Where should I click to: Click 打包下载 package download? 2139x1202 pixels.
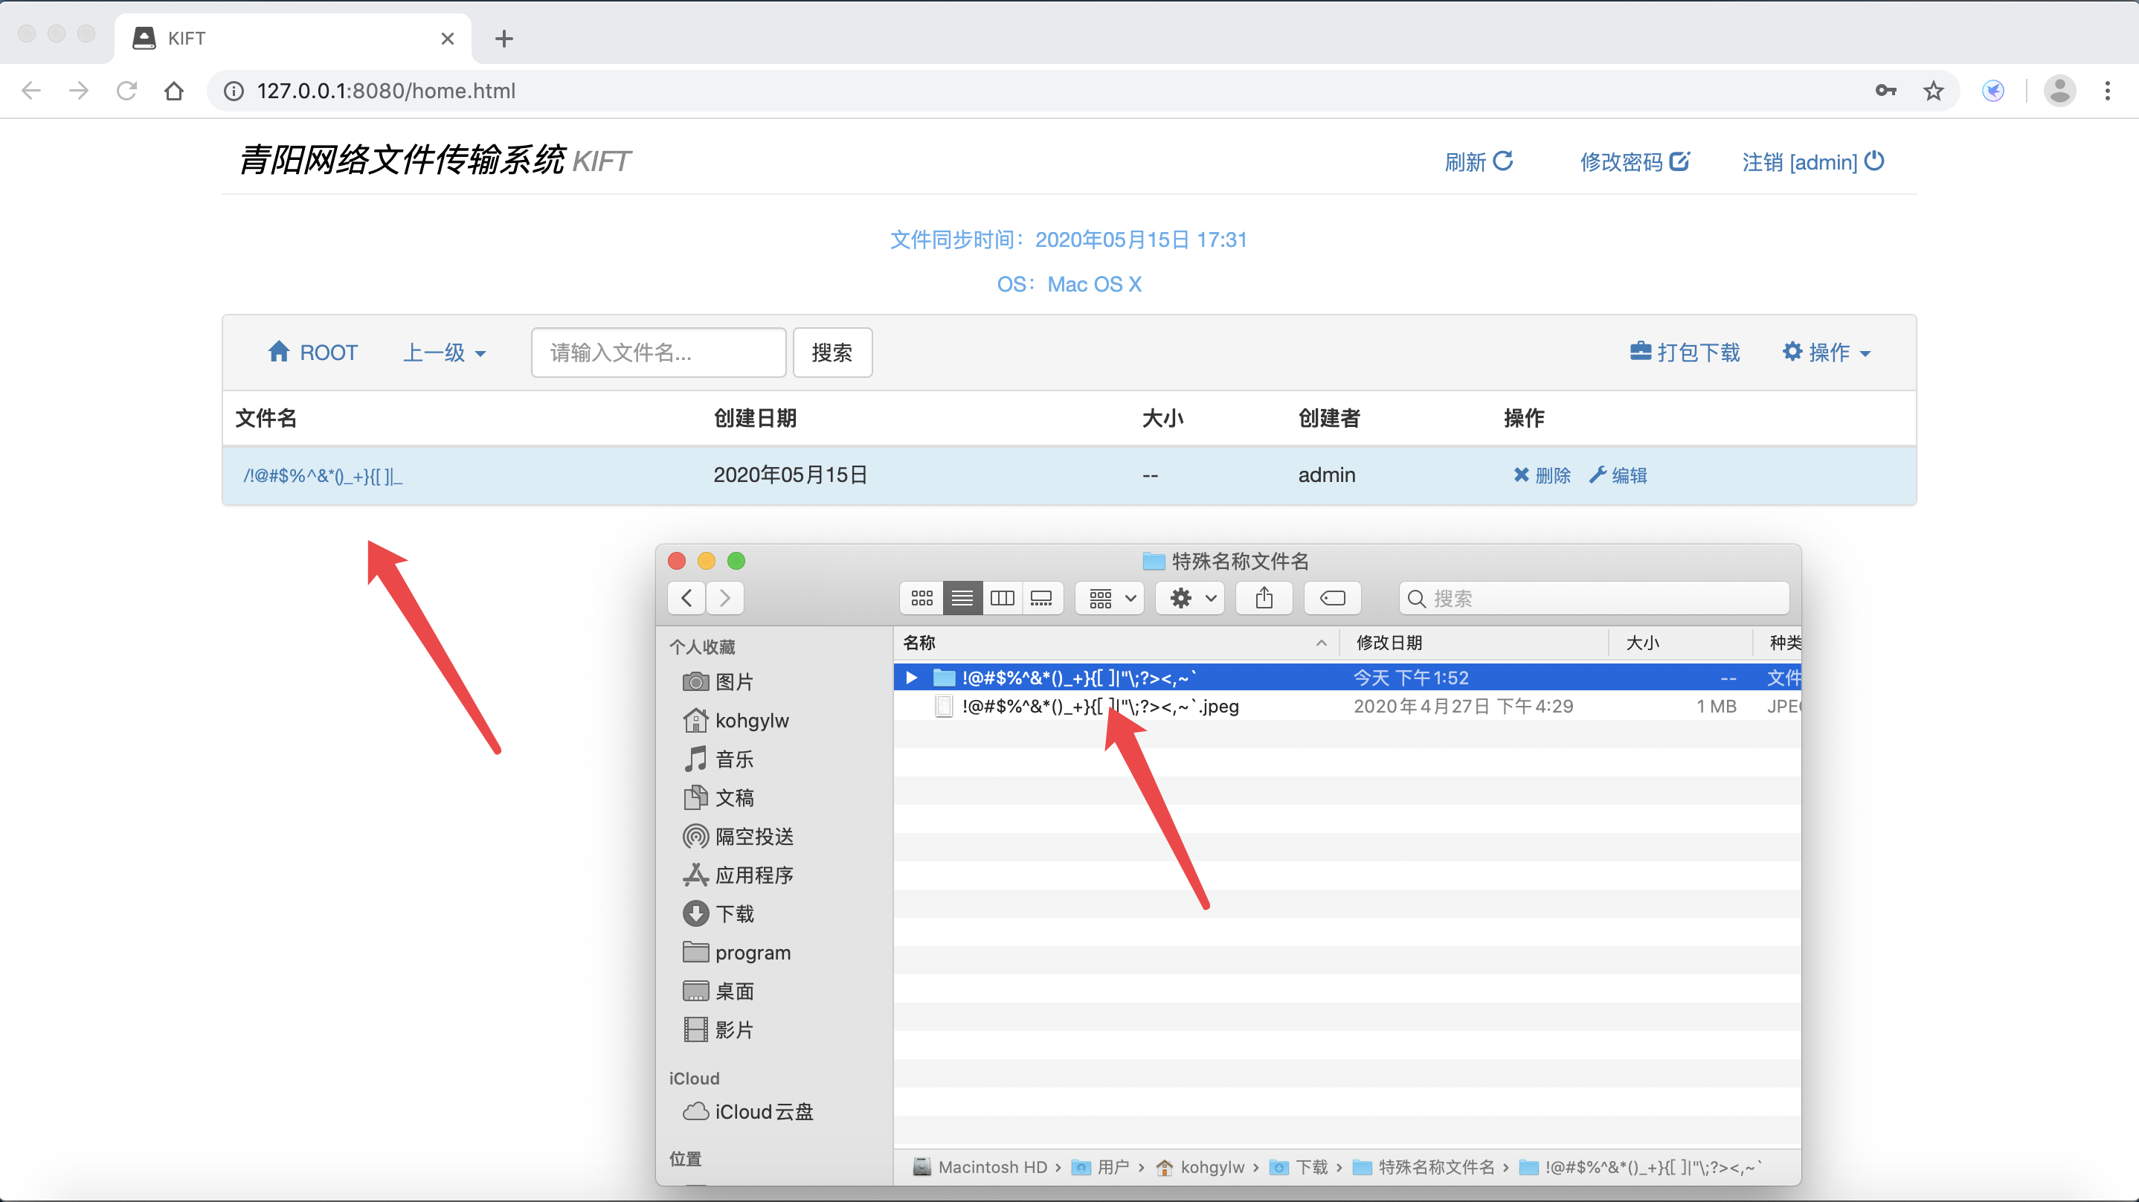1685,353
